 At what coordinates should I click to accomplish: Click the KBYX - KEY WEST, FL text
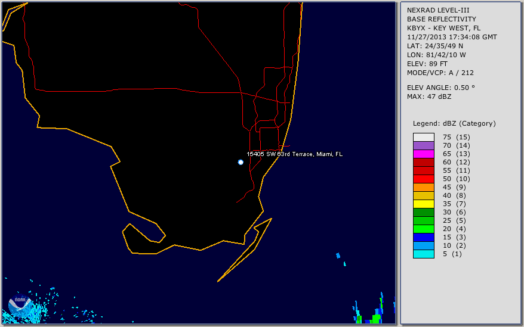click(x=444, y=28)
